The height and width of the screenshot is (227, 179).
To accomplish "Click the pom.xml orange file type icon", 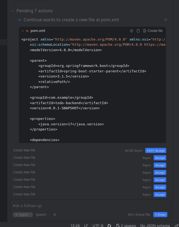I will pos(27,31).
